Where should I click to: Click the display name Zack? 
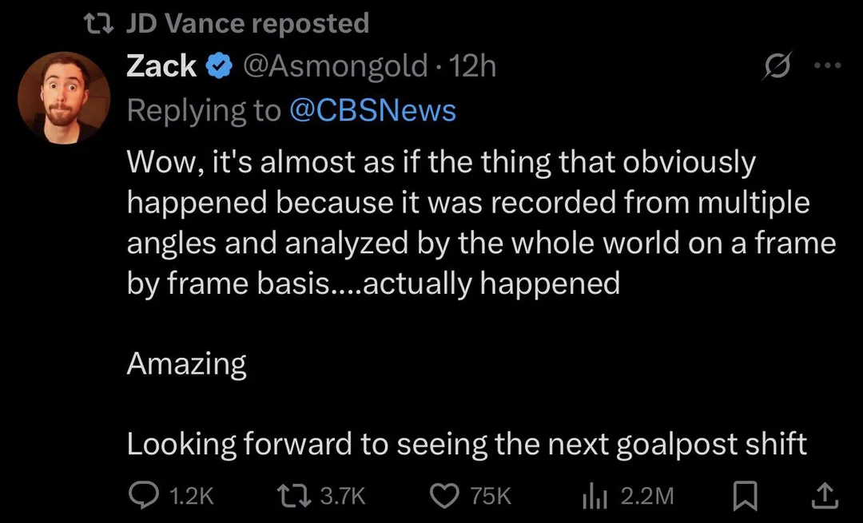pyautogui.click(x=161, y=67)
